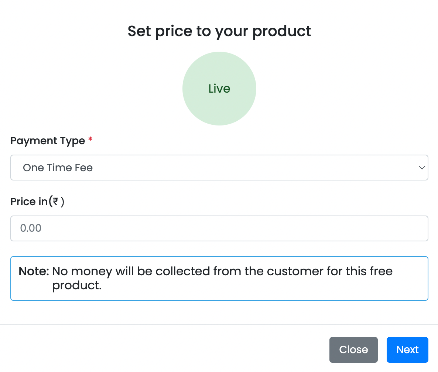
Task: Click the Payment Type label
Action: coord(48,141)
